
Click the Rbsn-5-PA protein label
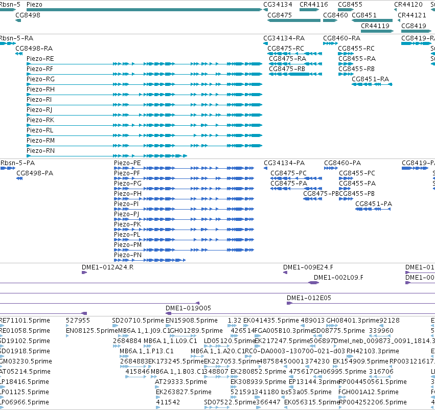pos(18,163)
